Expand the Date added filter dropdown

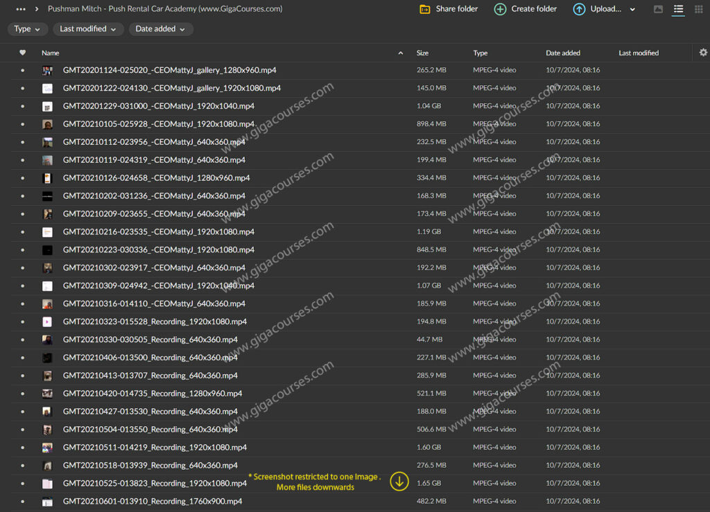[x=160, y=29]
